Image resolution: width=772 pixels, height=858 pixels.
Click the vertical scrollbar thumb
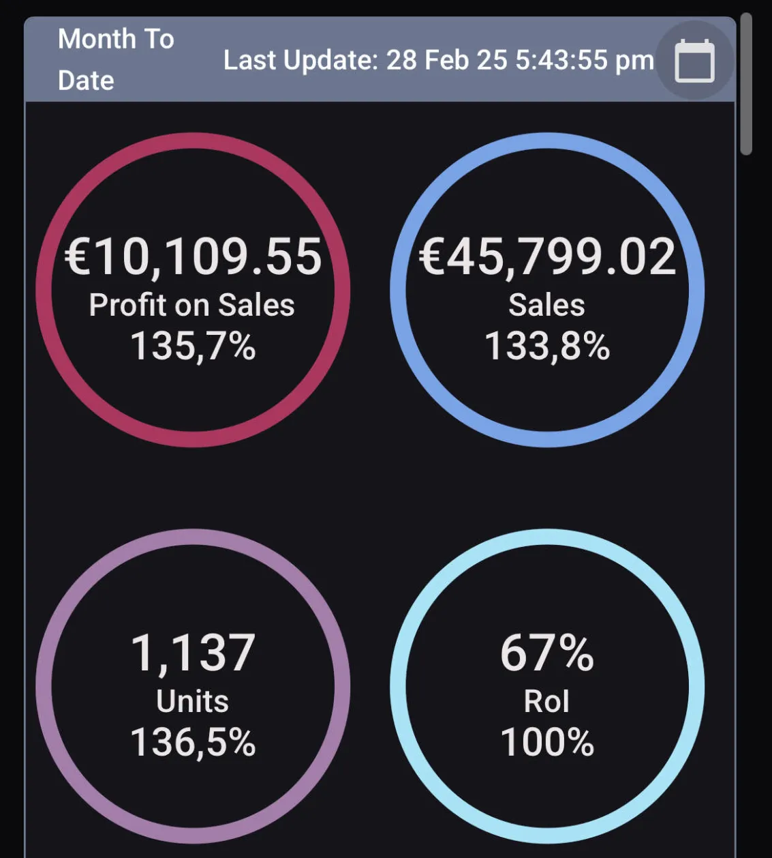pyautogui.click(x=746, y=83)
